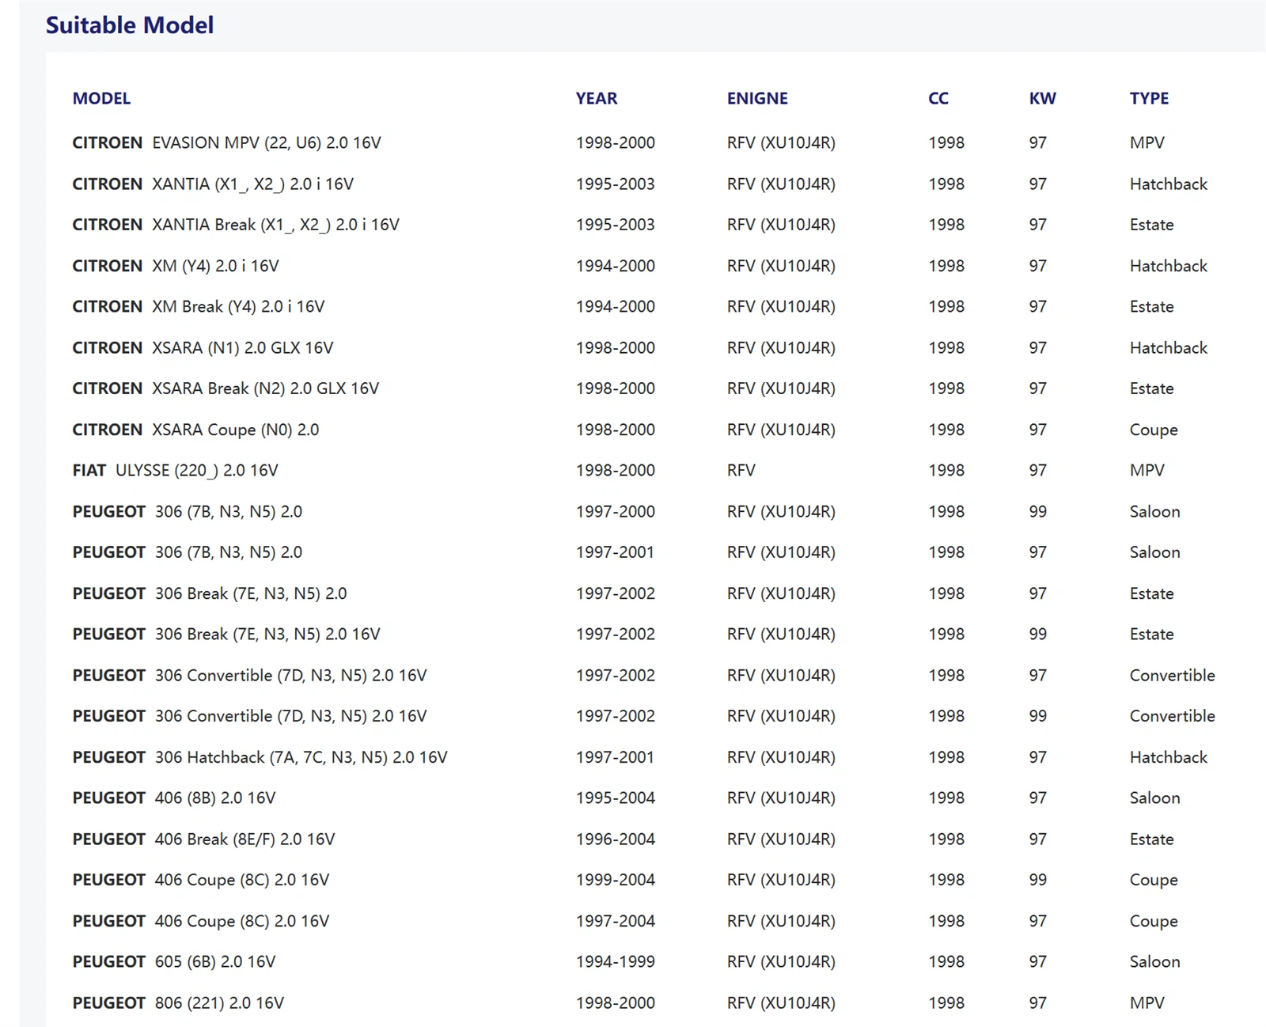Select CITROEN XANTIA Break 2.0 i 16V row
Image resolution: width=1266 pixels, height=1027 pixels.
tap(236, 225)
